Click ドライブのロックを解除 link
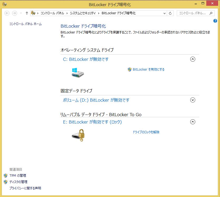 click(146, 132)
